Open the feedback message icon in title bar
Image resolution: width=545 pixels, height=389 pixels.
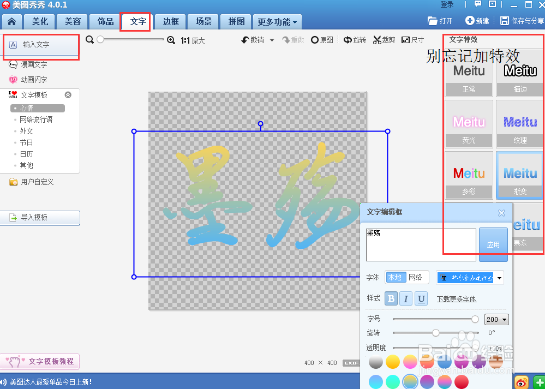[478, 4]
